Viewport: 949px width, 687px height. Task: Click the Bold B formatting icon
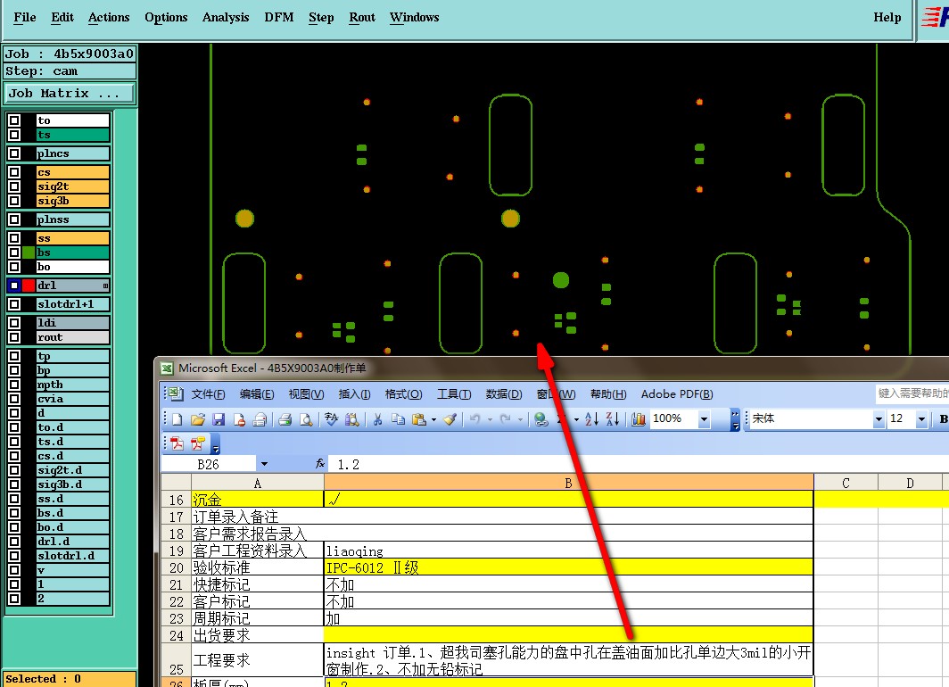(x=943, y=418)
